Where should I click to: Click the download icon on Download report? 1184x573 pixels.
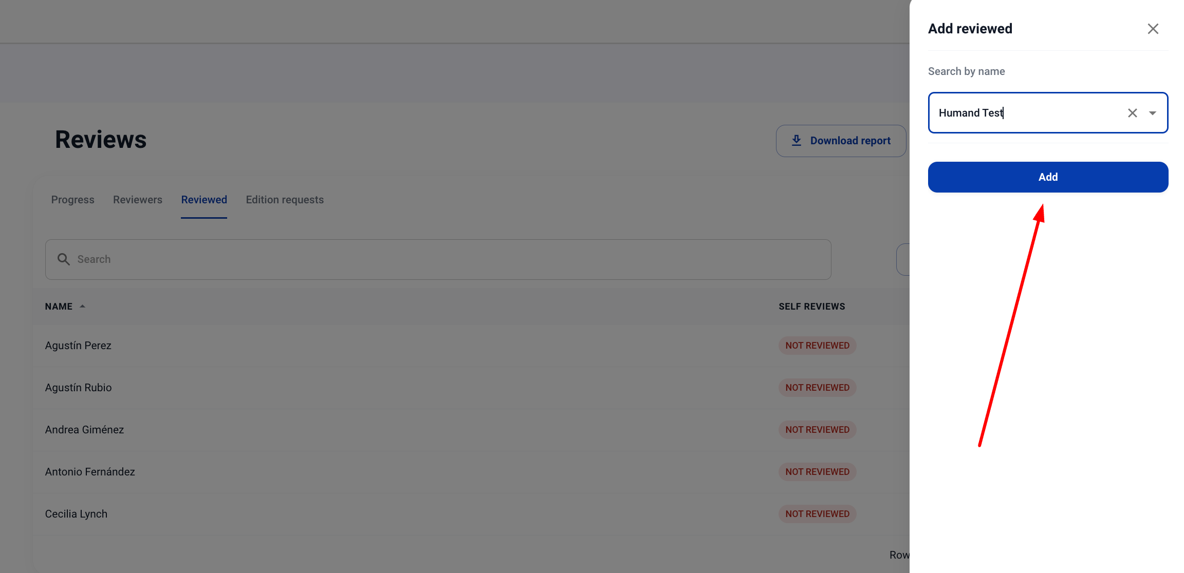click(797, 140)
